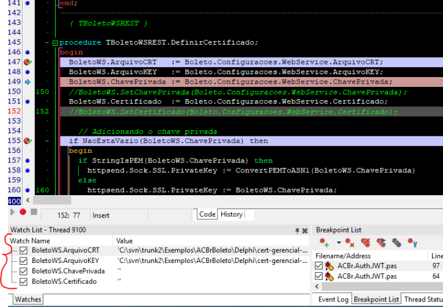Click Add Breakpoint icon in Breakpoint List toolbar

coord(324,243)
